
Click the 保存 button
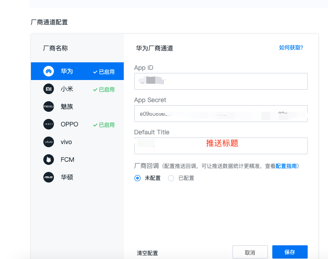point(290,252)
